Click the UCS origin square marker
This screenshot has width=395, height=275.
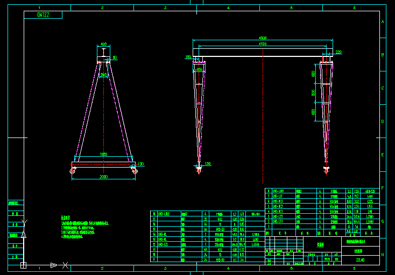[23, 265]
